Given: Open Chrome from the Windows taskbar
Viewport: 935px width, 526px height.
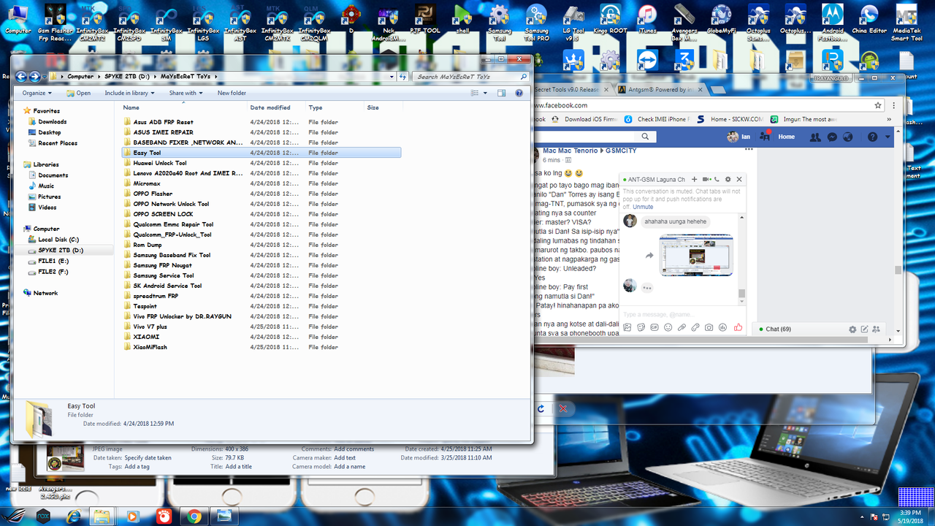Looking at the screenshot, I should click(x=194, y=516).
